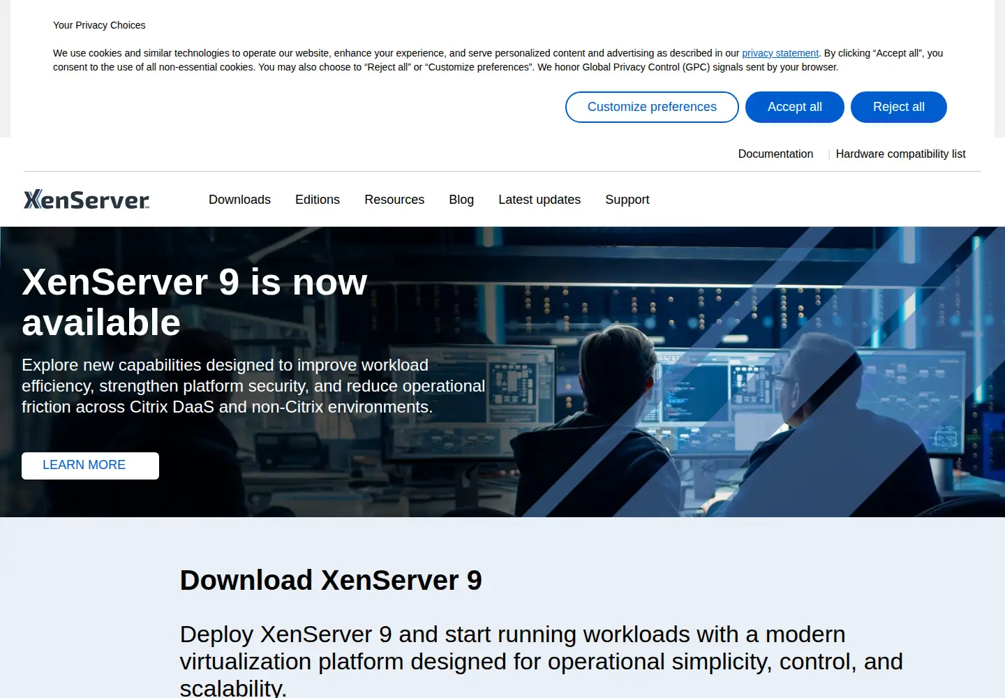Click the 'Your Privacy Choices' title

tap(99, 25)
